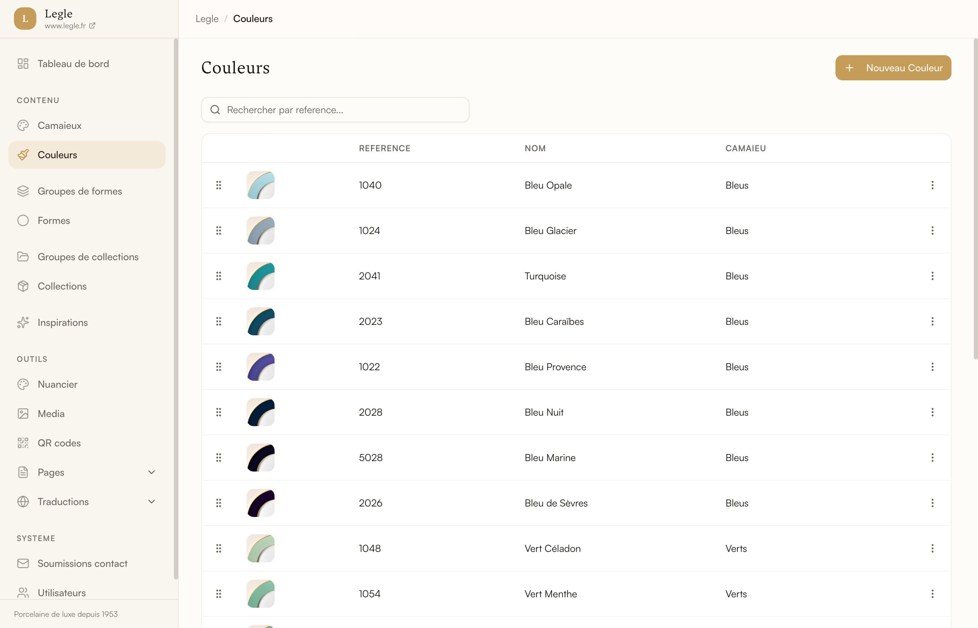The image size is (978, 628).
Task: Click drag handle for Vert Céladon
Action: click(219, 548)
